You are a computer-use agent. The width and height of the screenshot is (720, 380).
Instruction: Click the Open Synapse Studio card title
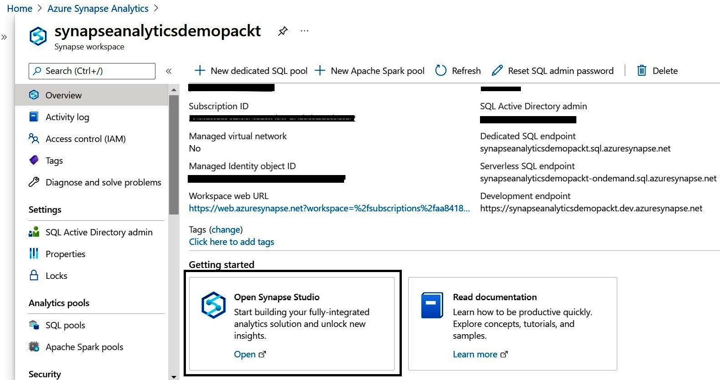point(277,297)
